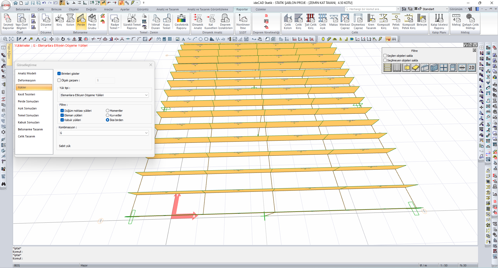Open Deprem İzolatörleri report

(225, 22)
